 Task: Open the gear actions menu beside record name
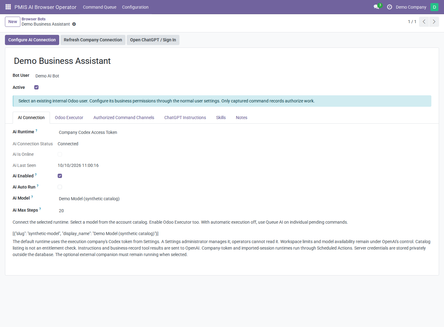[x=74, y=24]
